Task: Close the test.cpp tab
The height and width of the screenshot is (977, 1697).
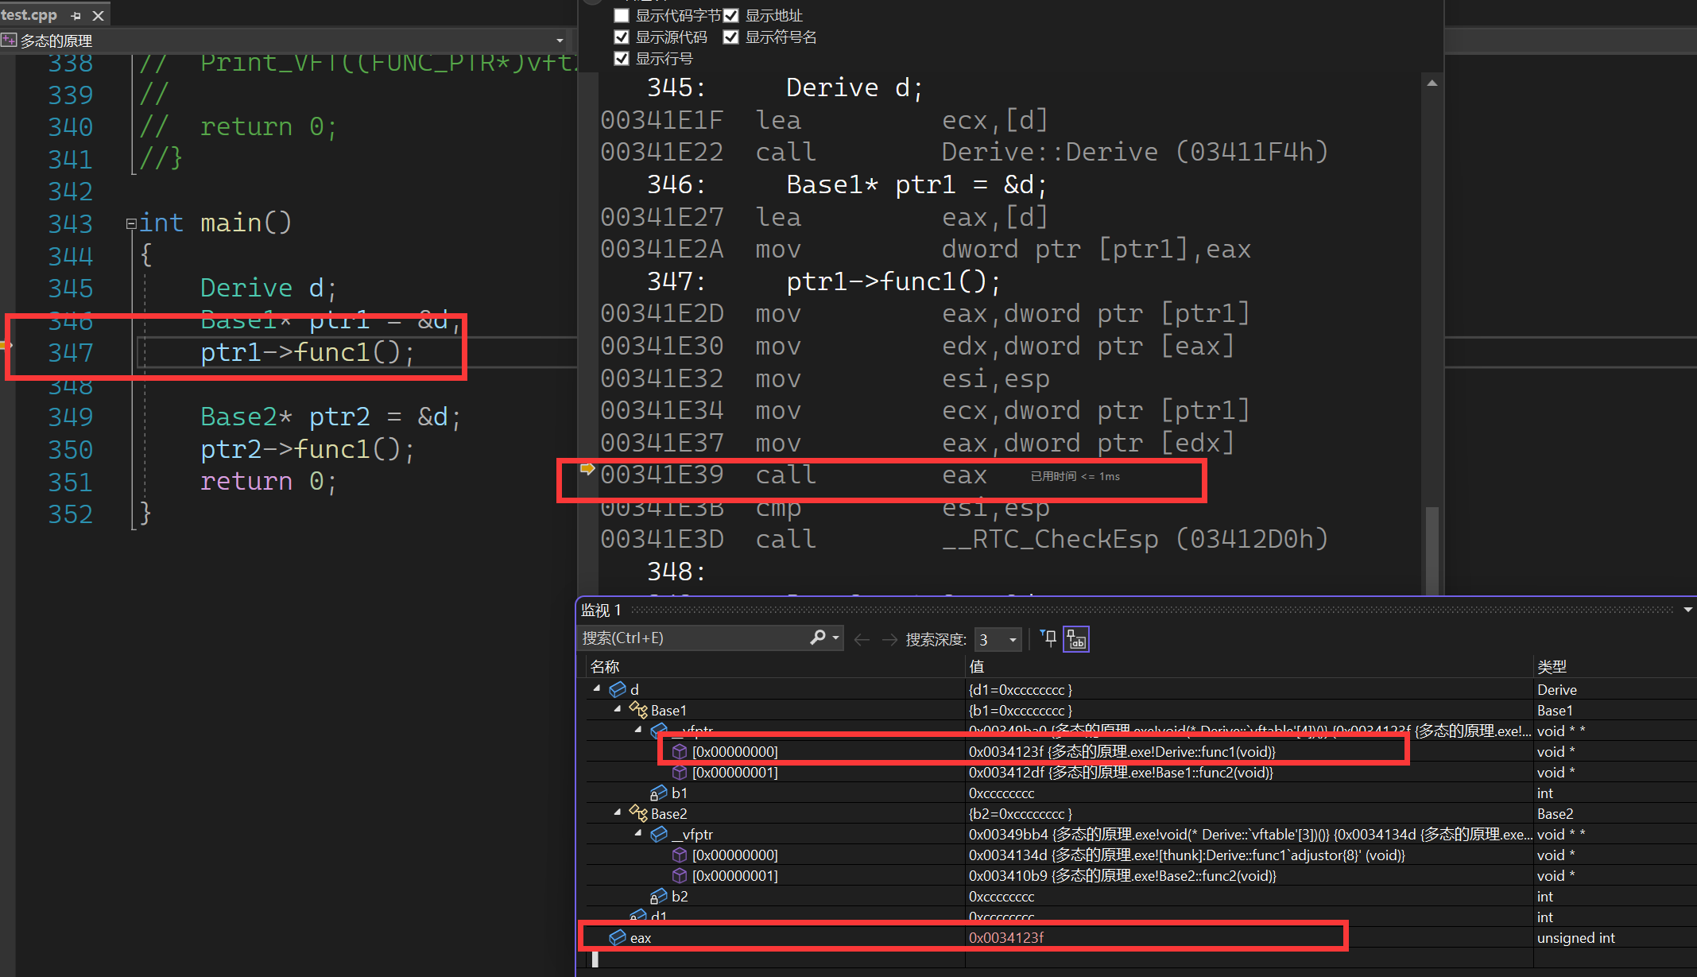Action: point(99,15)
